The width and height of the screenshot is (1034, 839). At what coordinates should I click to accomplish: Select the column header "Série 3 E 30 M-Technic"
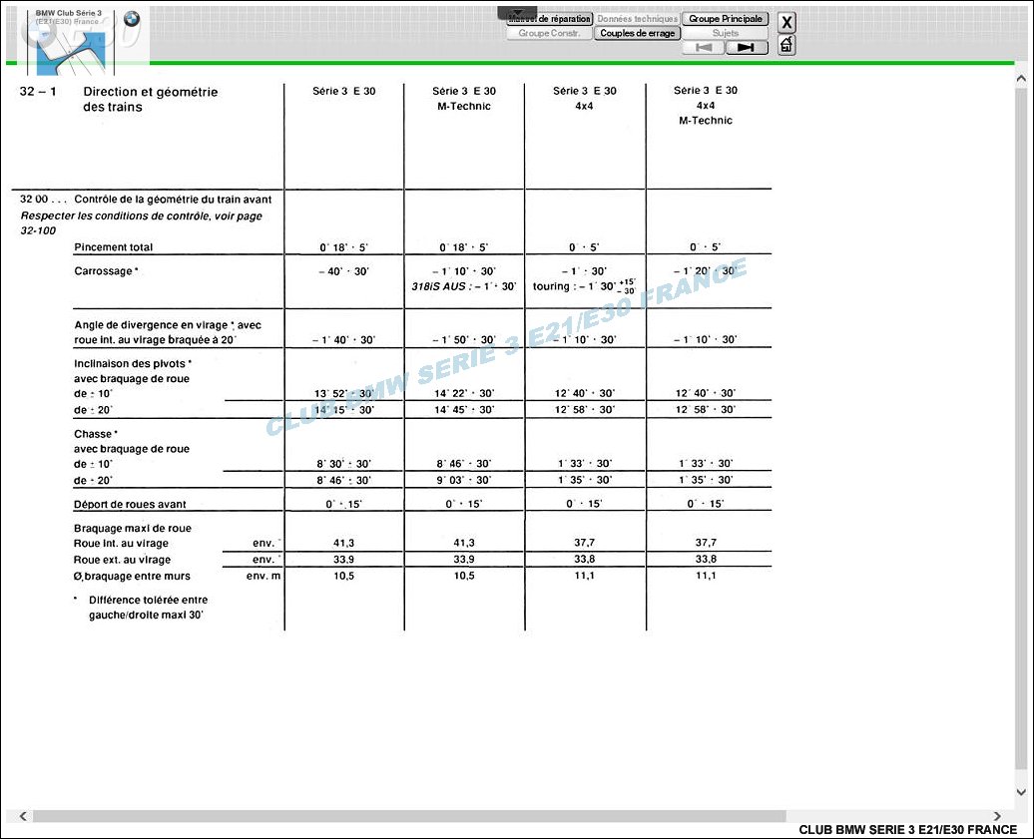(464, 98)
